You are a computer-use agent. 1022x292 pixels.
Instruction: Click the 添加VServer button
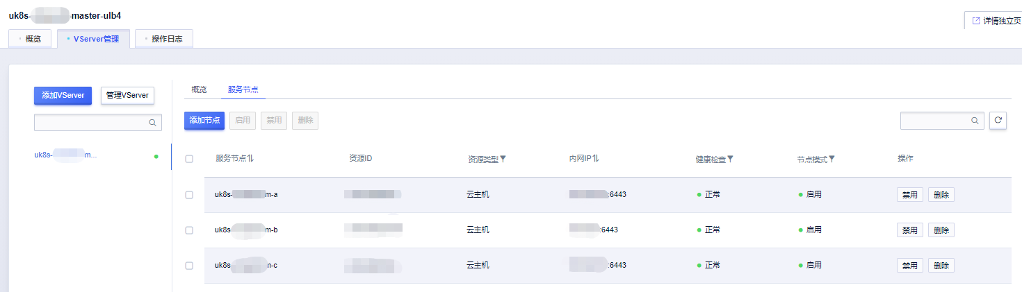pos(63,96)
